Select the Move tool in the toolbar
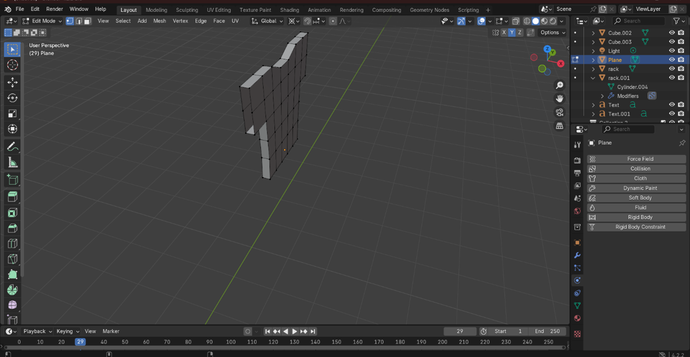This screenshot has width=690, height=357. (13, 82)
